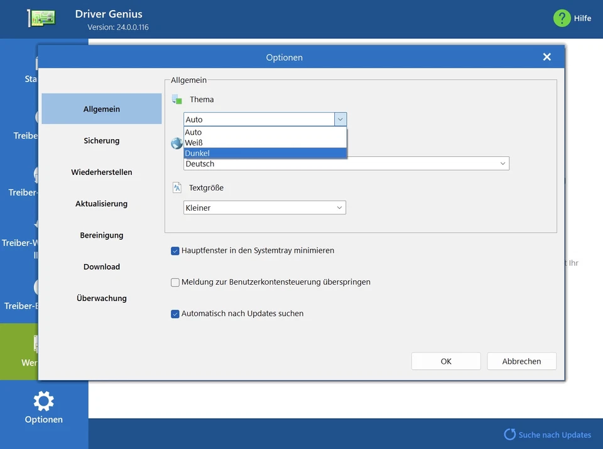This screenshot has height=449, width=603.
Task: Click the Textgröße icon
Action: [177, 187]
